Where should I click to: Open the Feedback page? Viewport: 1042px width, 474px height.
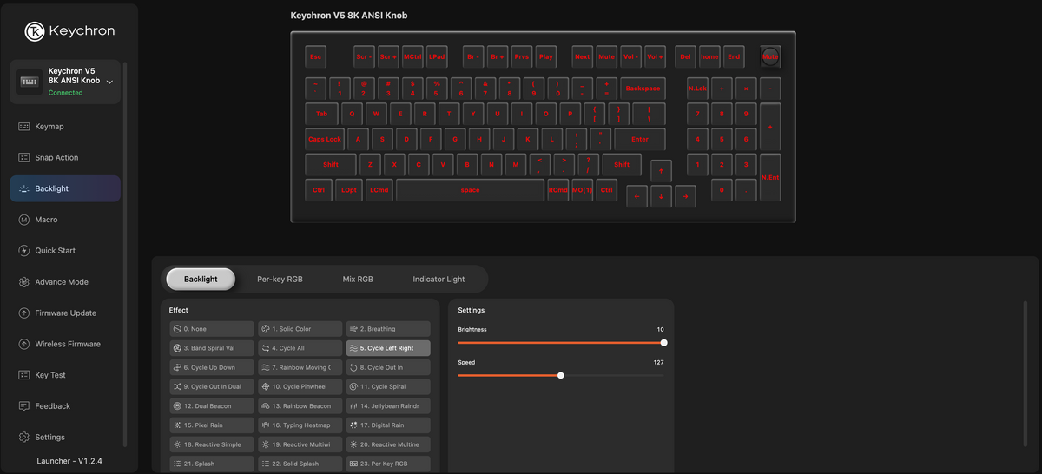tap(65, 406)
